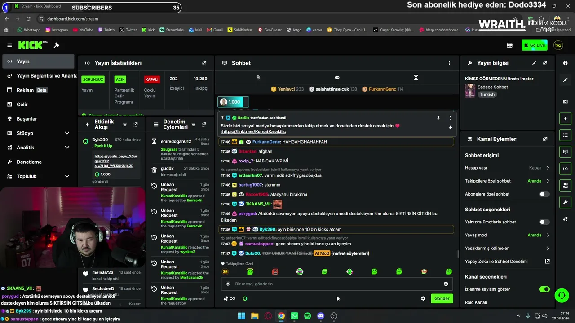The width and height of the screenshot is (575, 323).
Task: Click the speech bubble icon in the chat toolbar
Action: tap(337, 78)
